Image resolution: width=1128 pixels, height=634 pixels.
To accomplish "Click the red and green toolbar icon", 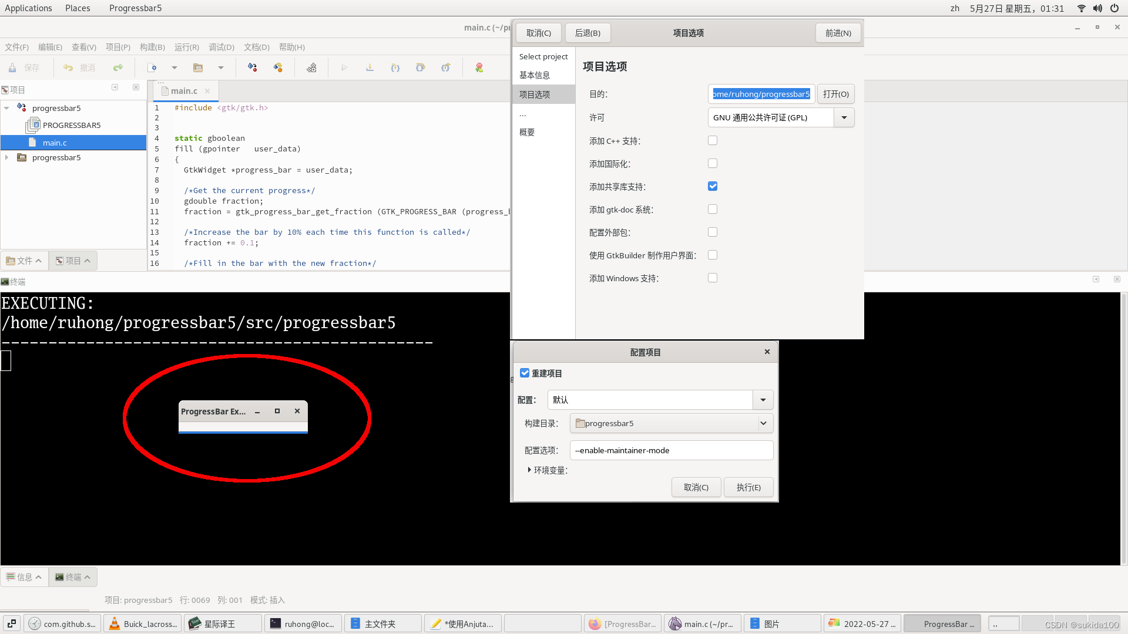I will [x=479, y=68].
